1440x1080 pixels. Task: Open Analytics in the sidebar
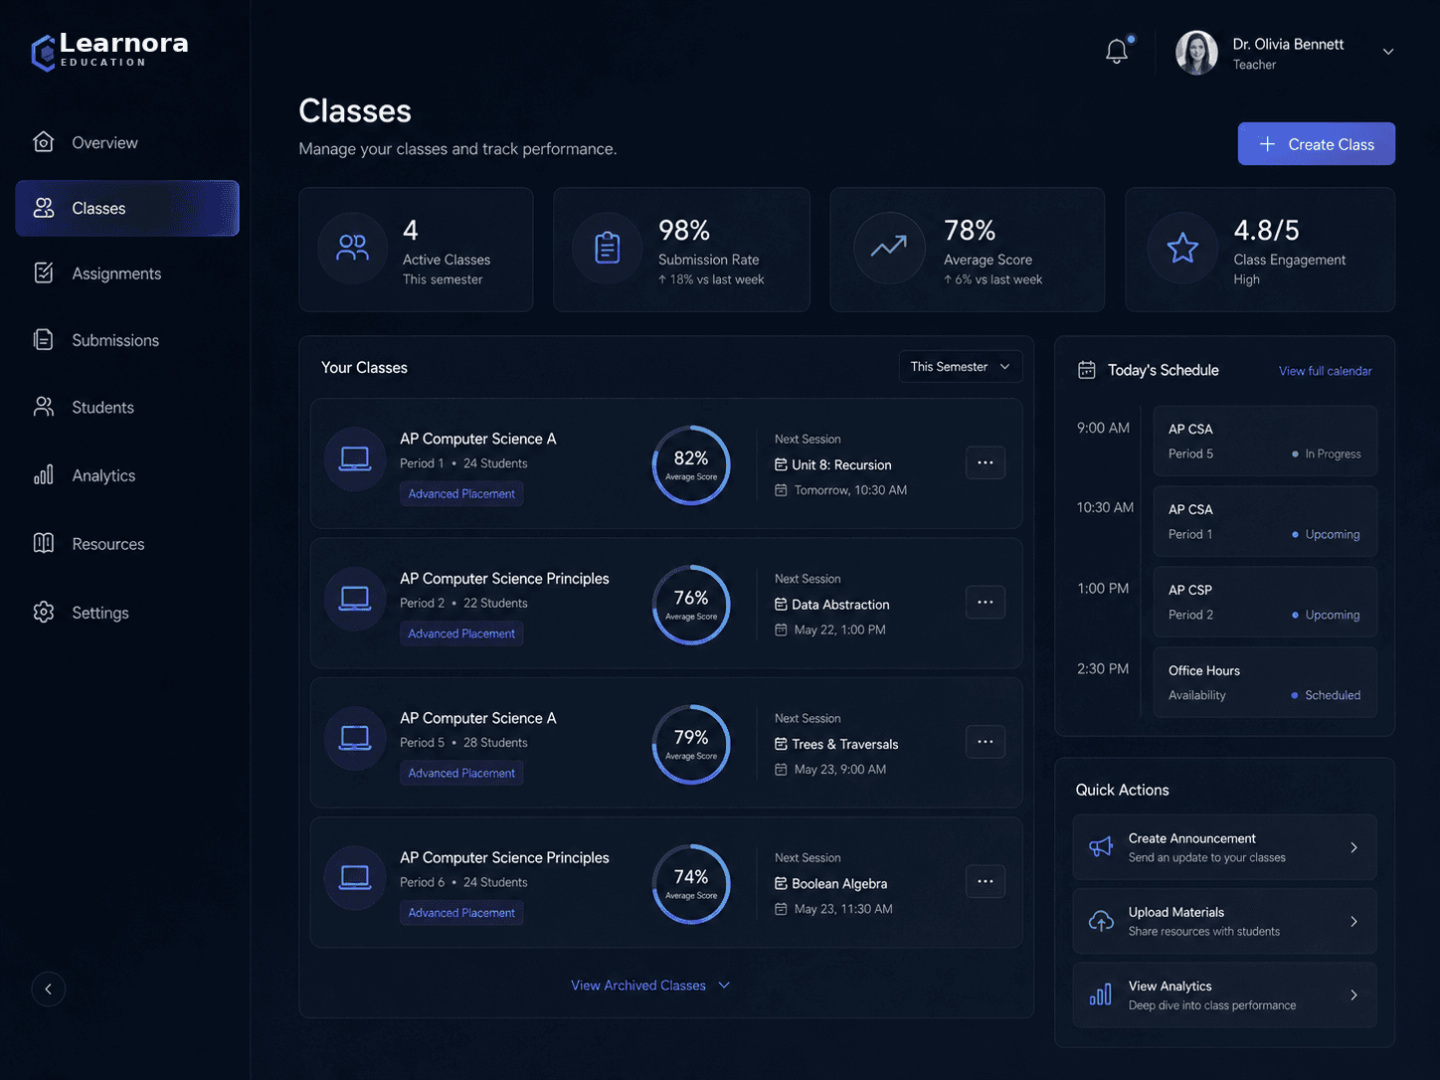127,475
